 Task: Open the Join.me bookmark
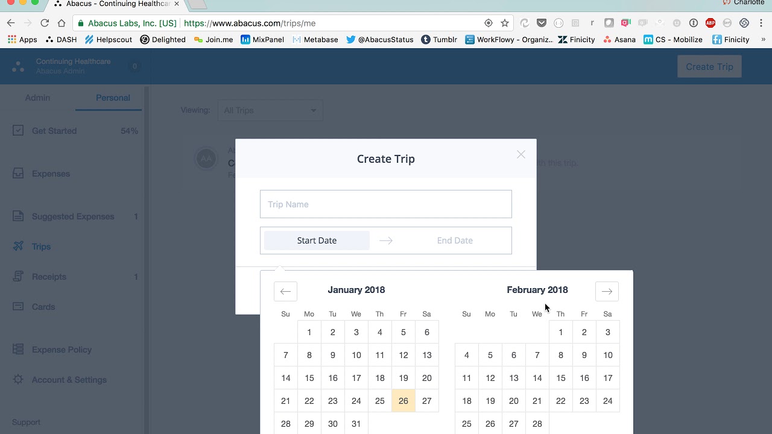(214, 39)
